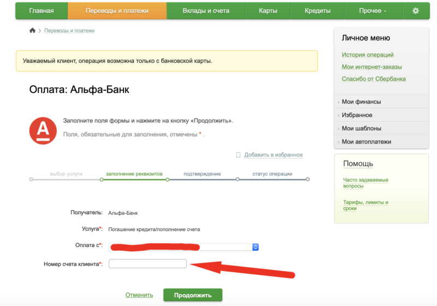Click the Помощь heading

[x=358, y=163]
